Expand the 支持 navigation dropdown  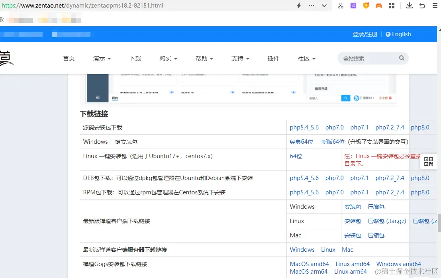240,59
